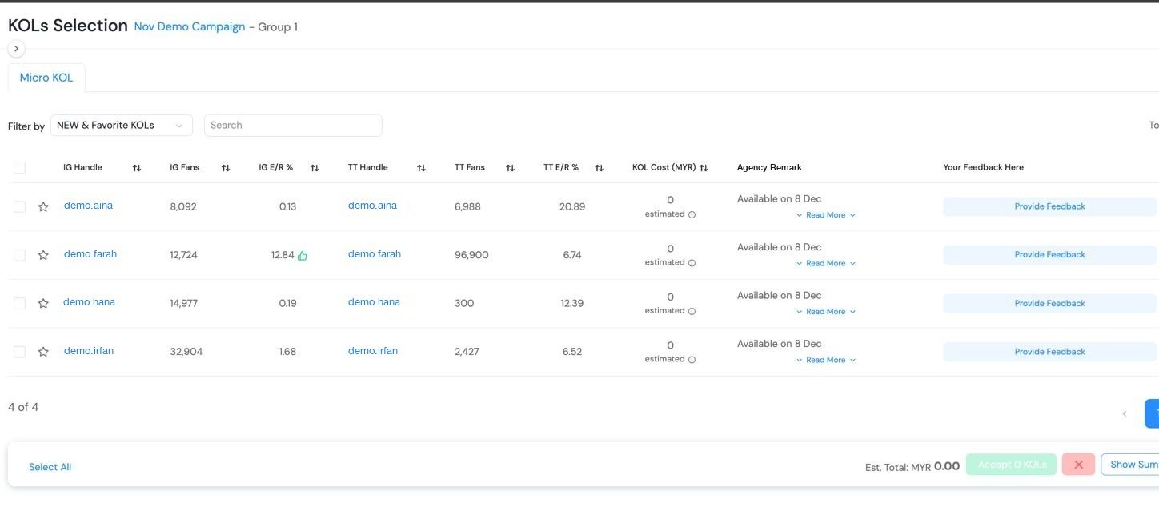Check the demo.farah row checkbox
This screenshot has width=1159, height=507.
(x=19, y=255)
